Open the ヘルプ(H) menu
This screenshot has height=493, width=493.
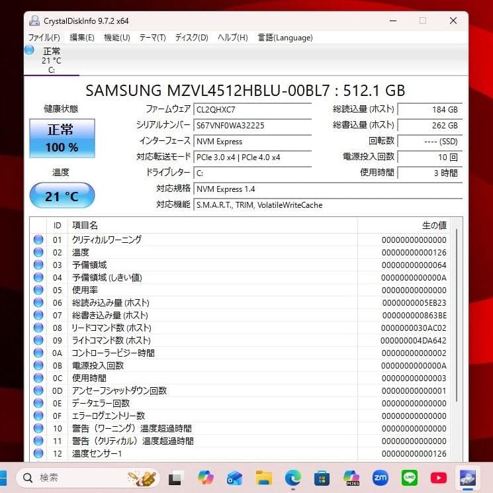[x=233, y=38]
